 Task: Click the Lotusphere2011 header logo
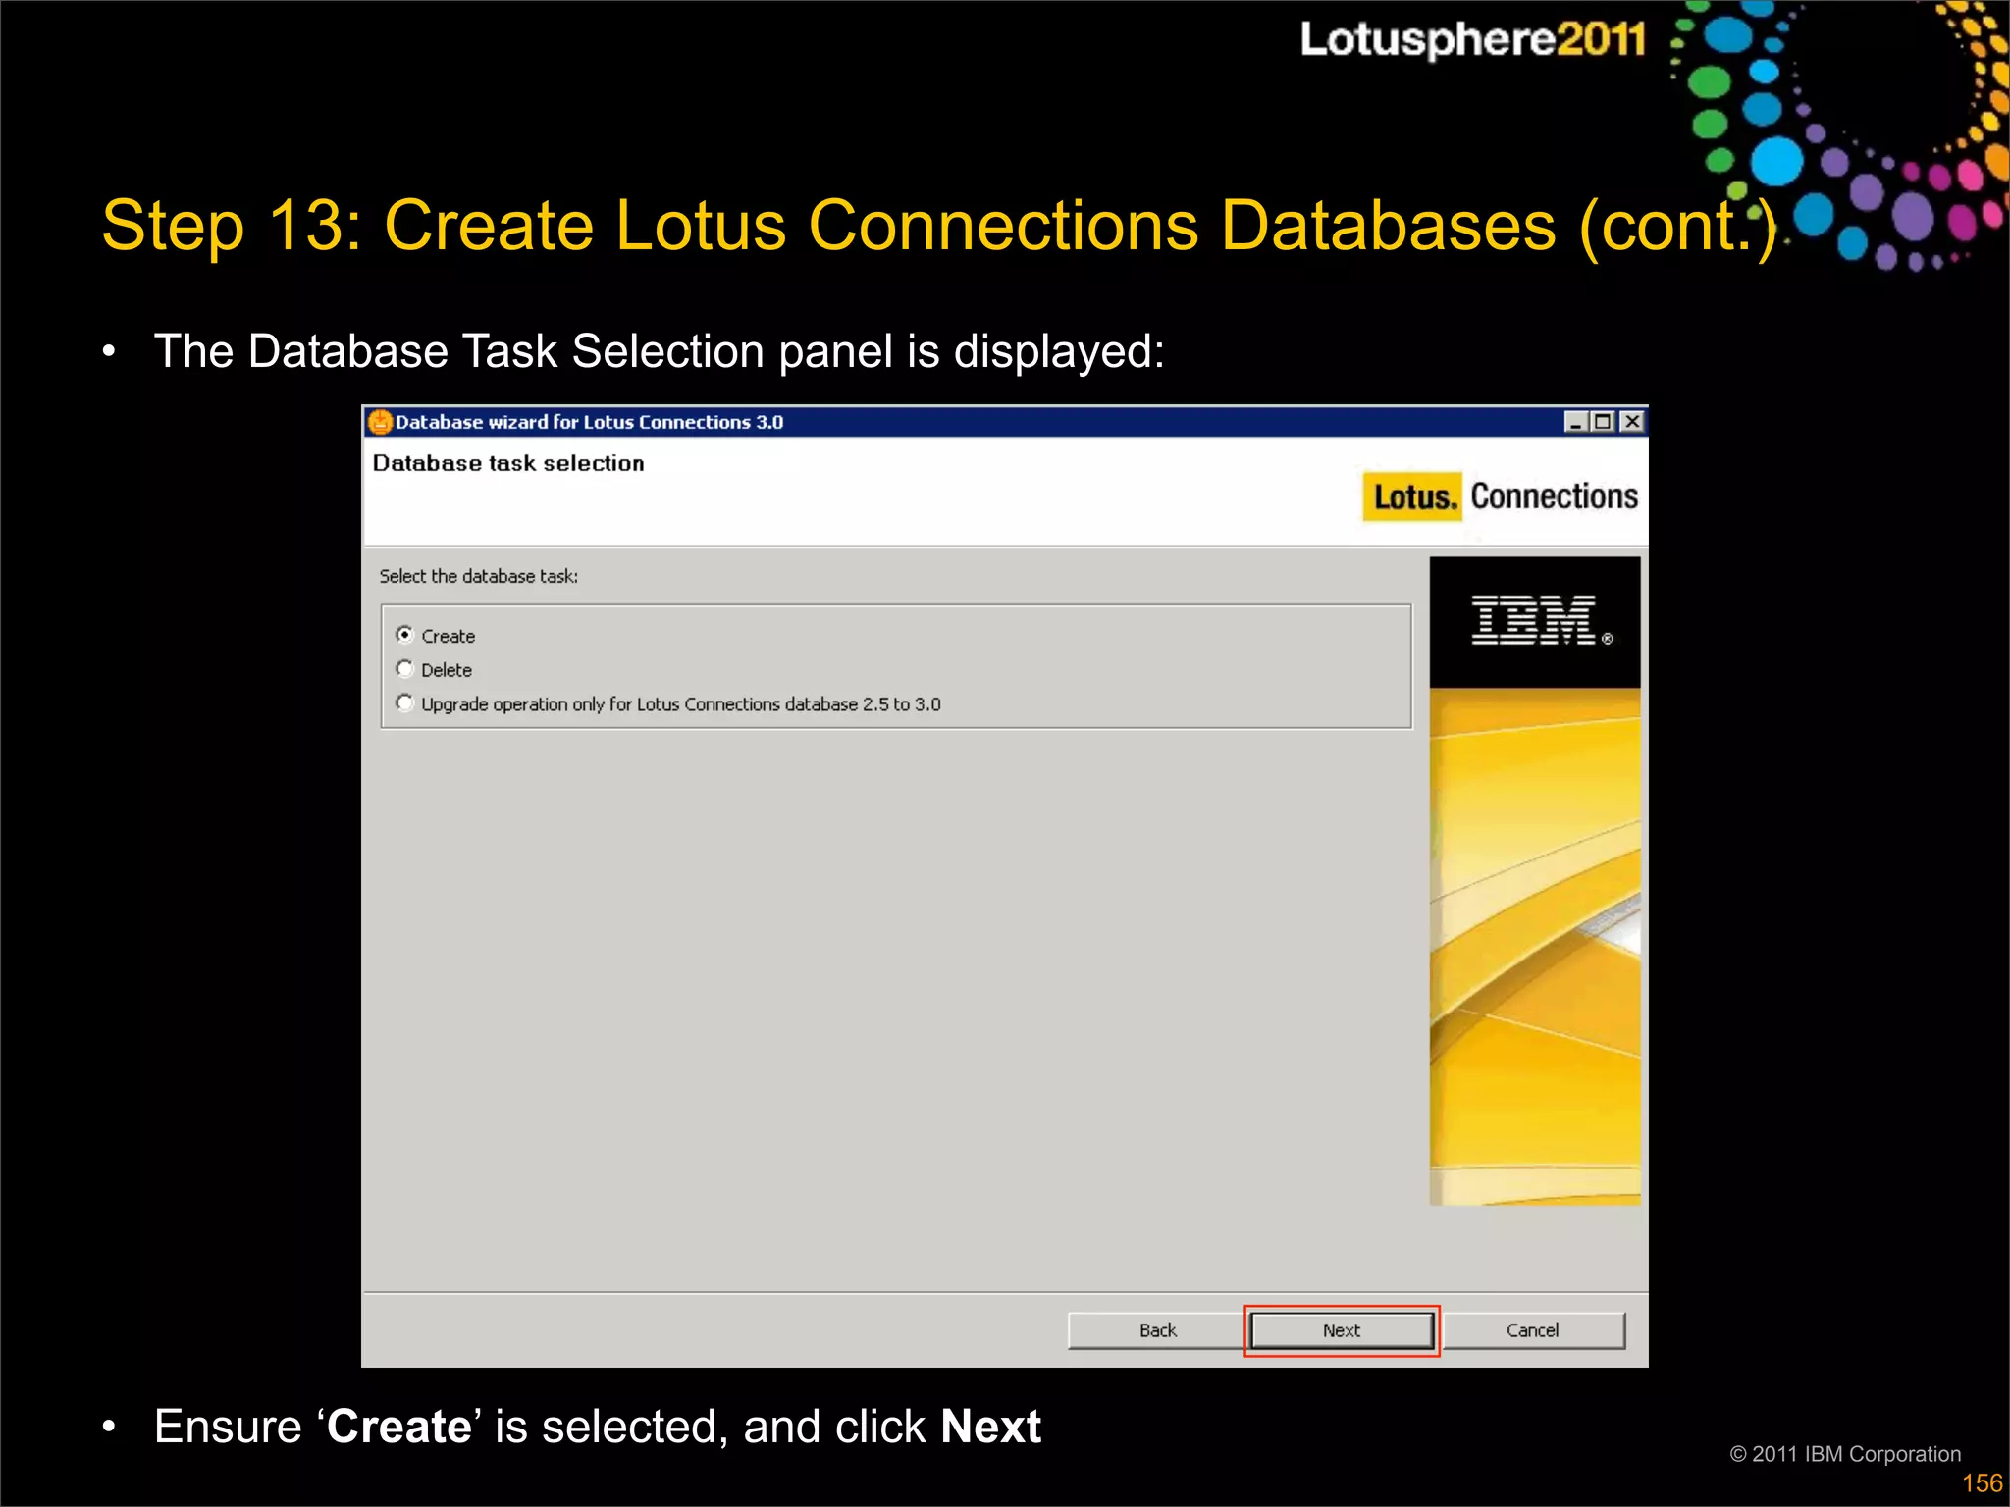1472,39
